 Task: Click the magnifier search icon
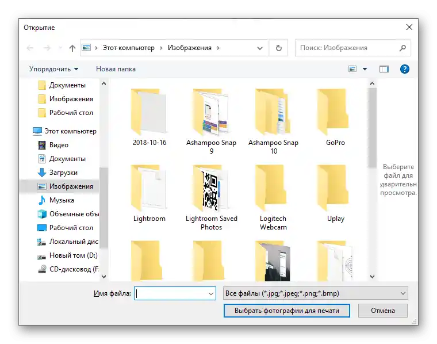pyautogui.click(x=402, y=48)
